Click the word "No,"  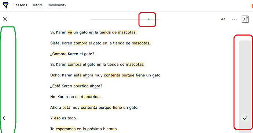coord(53,97)
